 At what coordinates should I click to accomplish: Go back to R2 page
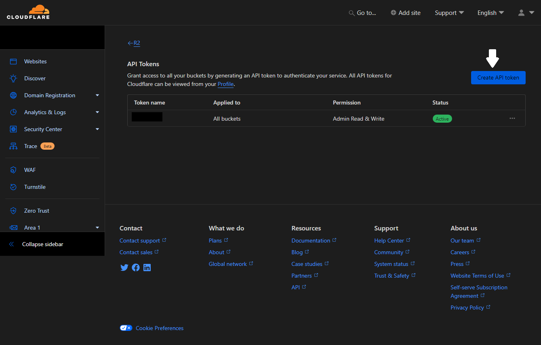click(x=134, y=43)
